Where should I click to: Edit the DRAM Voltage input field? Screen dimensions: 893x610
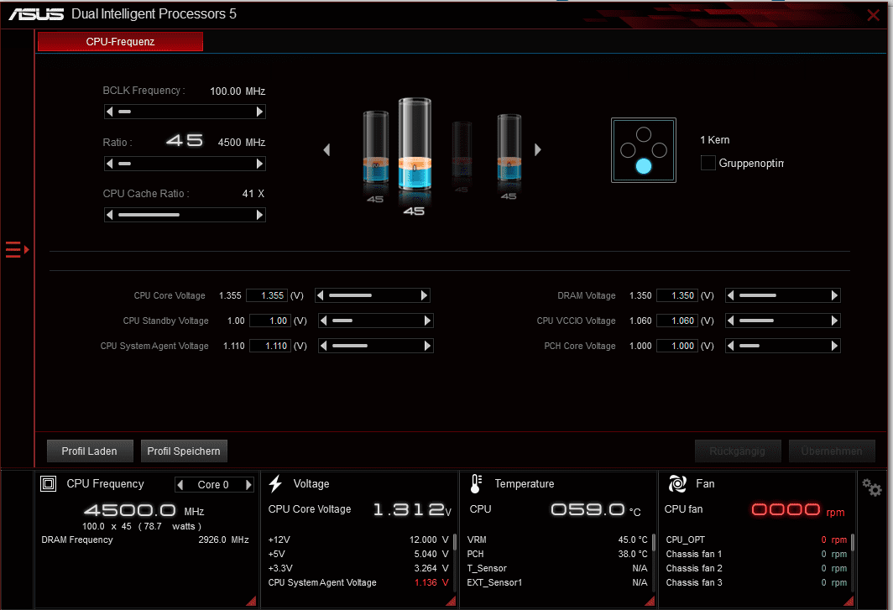(x=677, y=295)
